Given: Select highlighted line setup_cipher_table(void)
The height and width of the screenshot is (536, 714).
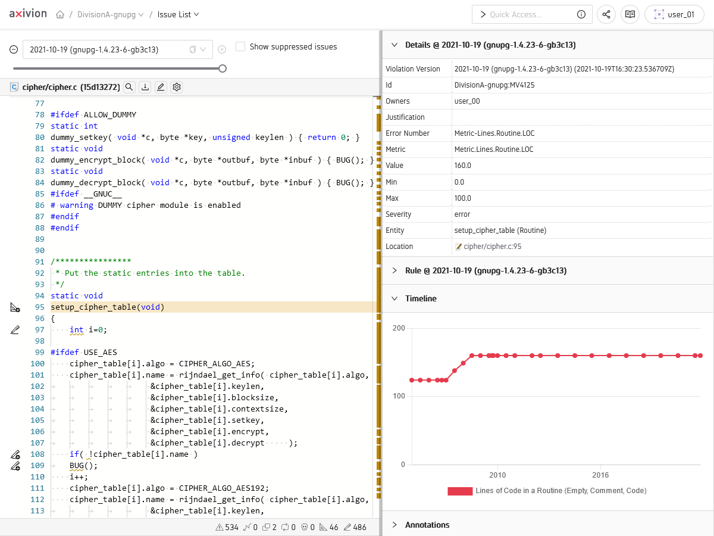Looking at the screenshot, I should click(x=107, y=307).
